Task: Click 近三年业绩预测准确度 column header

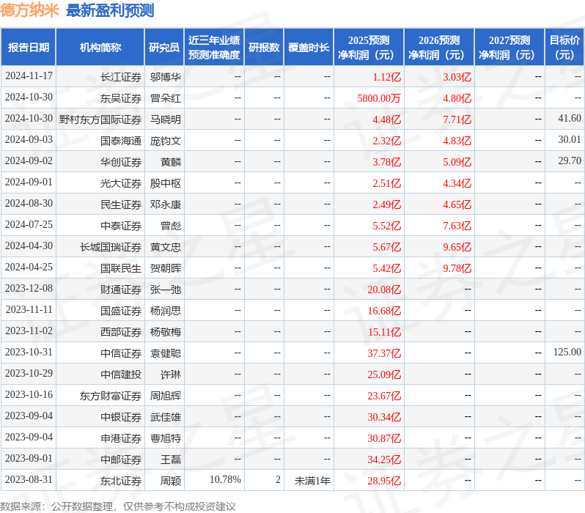Action: pyautogui.click(x=214, y=48)
